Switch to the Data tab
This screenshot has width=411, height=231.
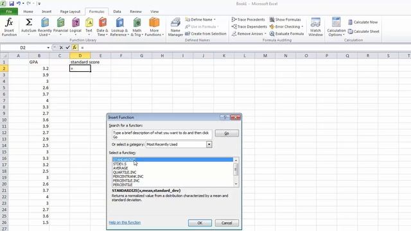click(117, 12)
